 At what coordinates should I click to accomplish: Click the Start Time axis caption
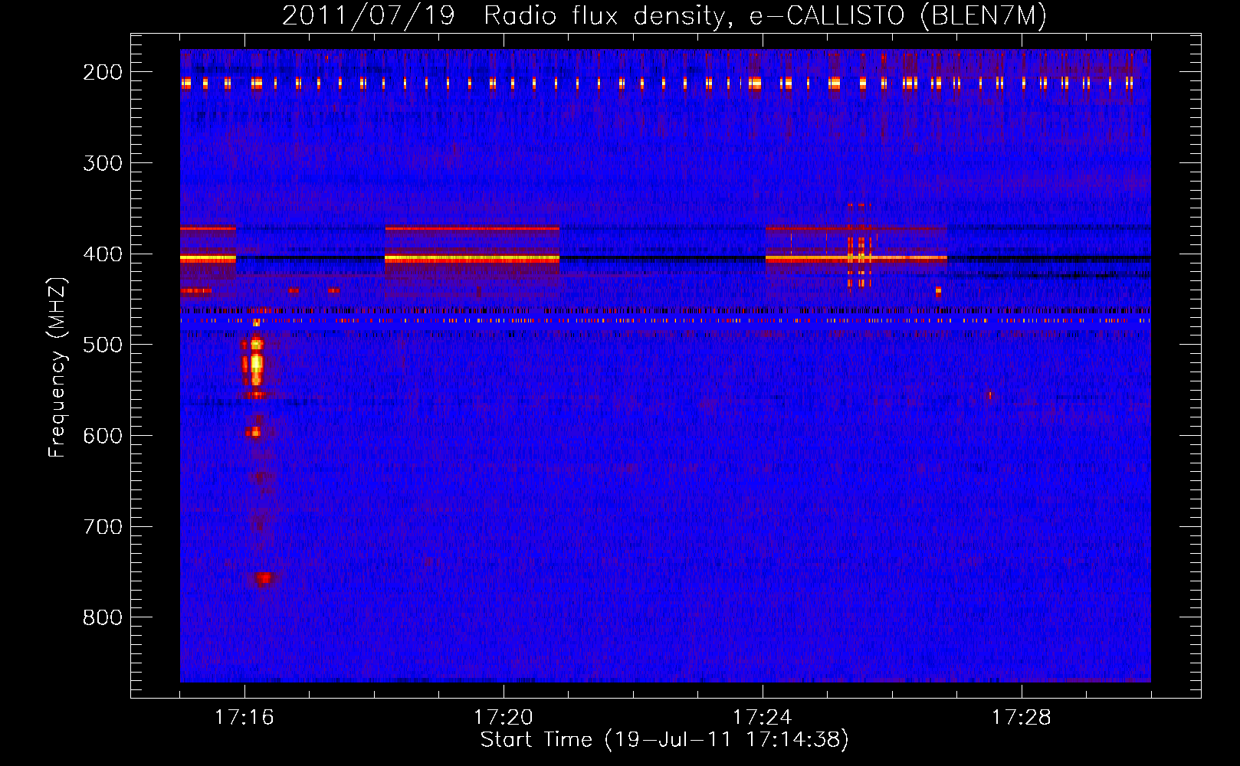tap(664, 740)
